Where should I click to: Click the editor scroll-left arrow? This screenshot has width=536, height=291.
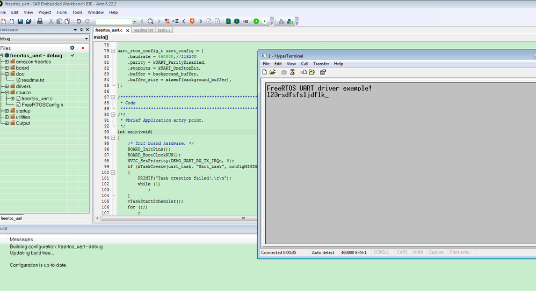[x=97, y=218]
